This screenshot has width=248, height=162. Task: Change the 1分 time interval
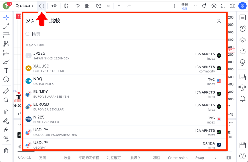pos(54,6)
